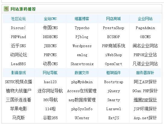Screen dimensions: 164x124
Task: Click the iWebShop link
Action: [114, 55]
